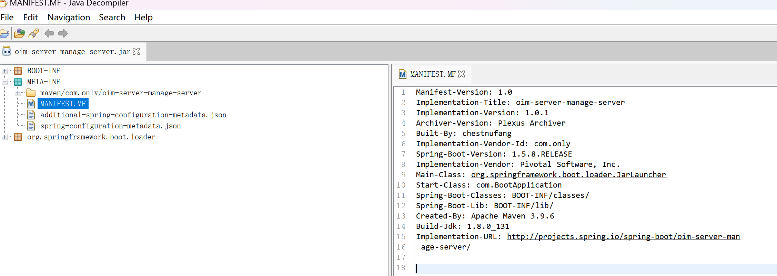Screen dimensions: 777x276
Task: Click the Forward navigation arrow
Action: coord(63,33)
